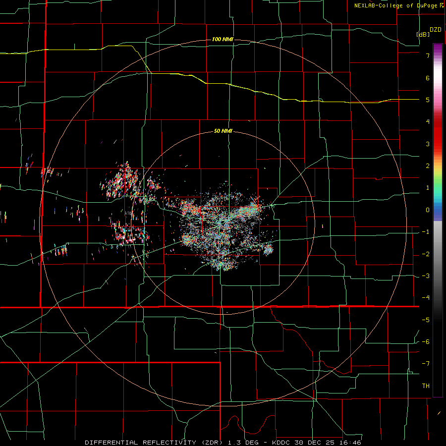The width and height of the screenshot is (446, 446).
Task: Click the 50 NMI range ring label
Action: (223, 131)
